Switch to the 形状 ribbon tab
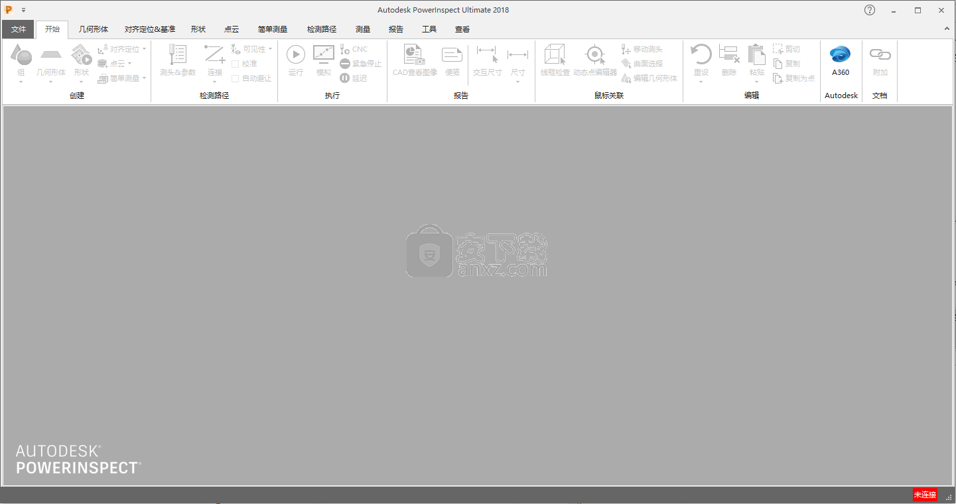Screen dimensions: 956x504 click(x=198, y=29)
